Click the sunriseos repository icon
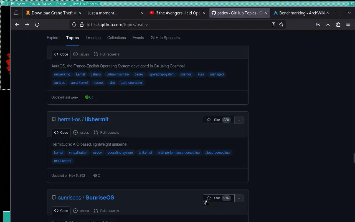 pos(54,198)
